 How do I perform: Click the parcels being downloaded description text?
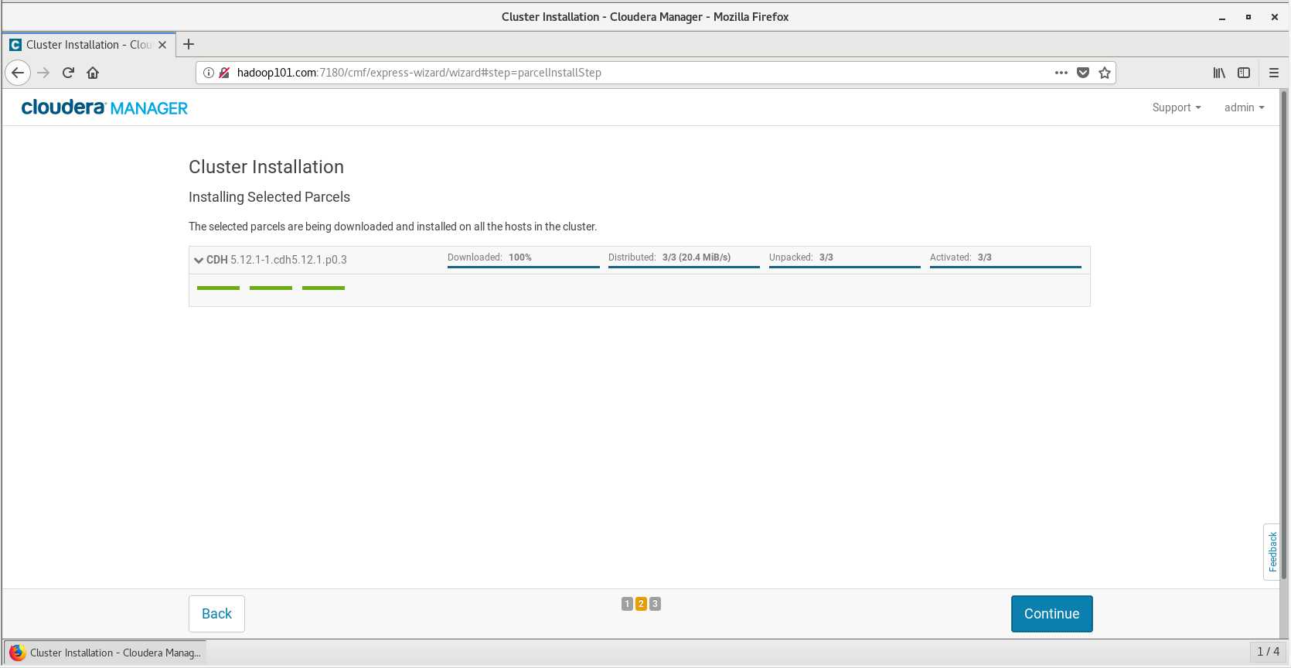point(393,227)
